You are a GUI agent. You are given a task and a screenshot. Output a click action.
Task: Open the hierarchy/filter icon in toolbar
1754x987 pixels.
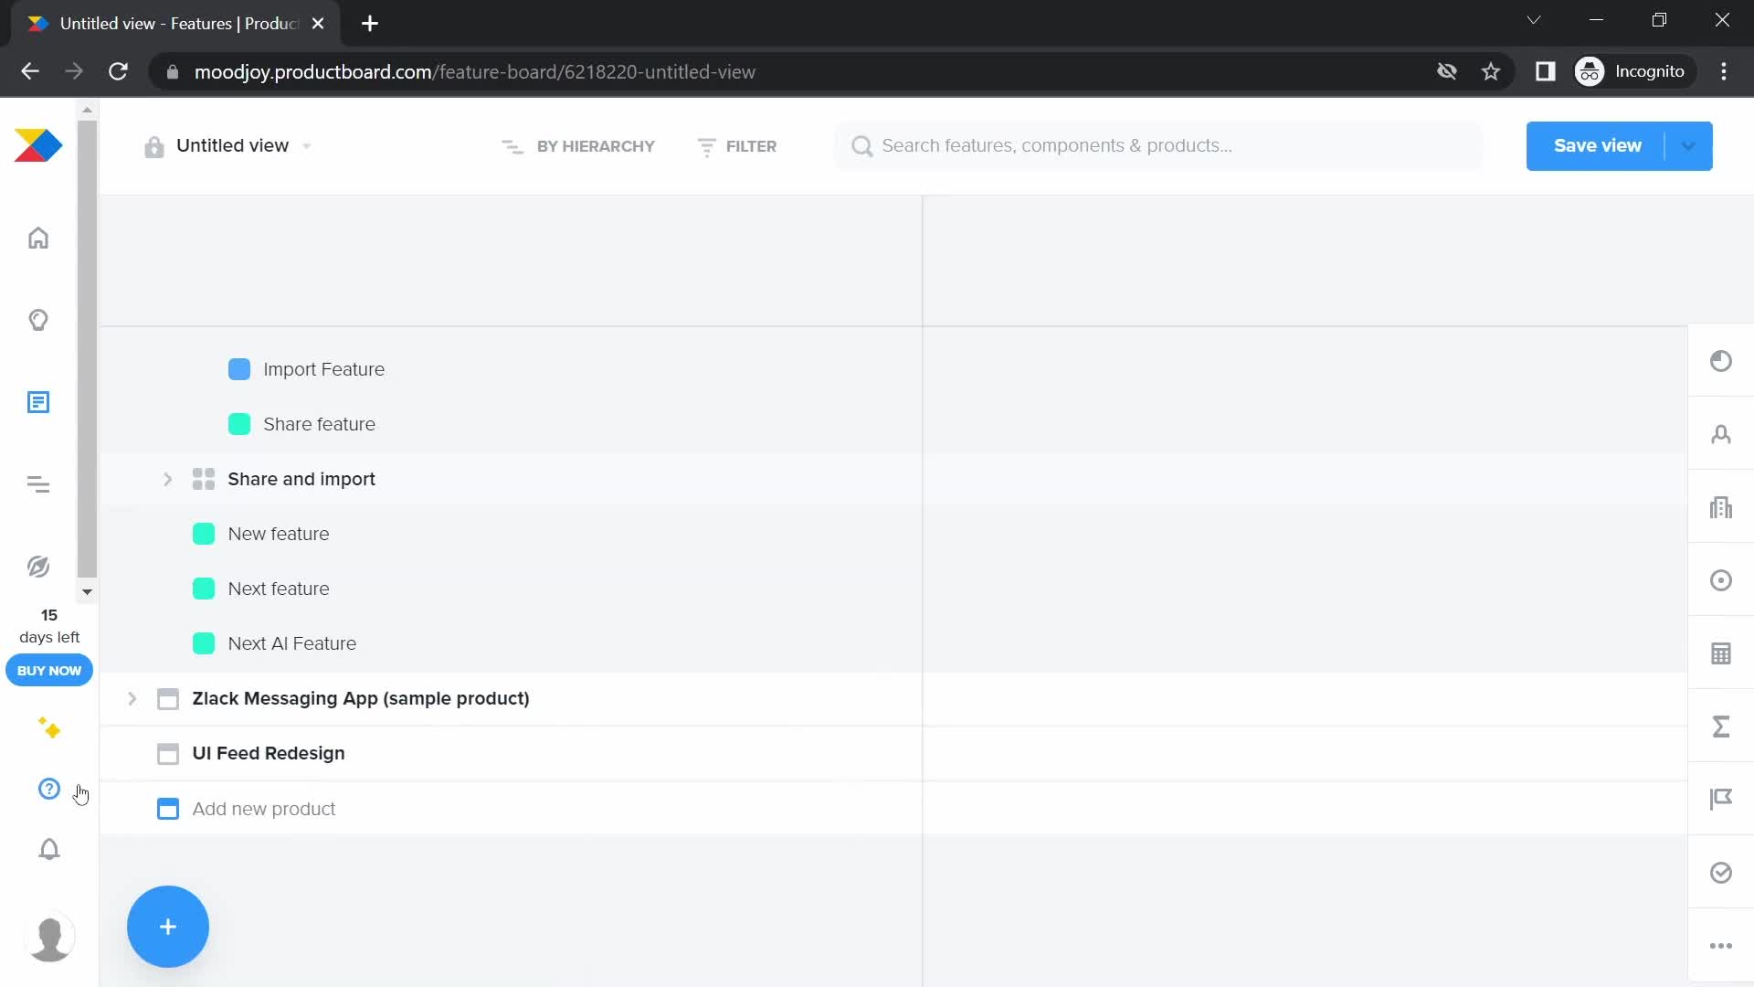coord(512,146)
